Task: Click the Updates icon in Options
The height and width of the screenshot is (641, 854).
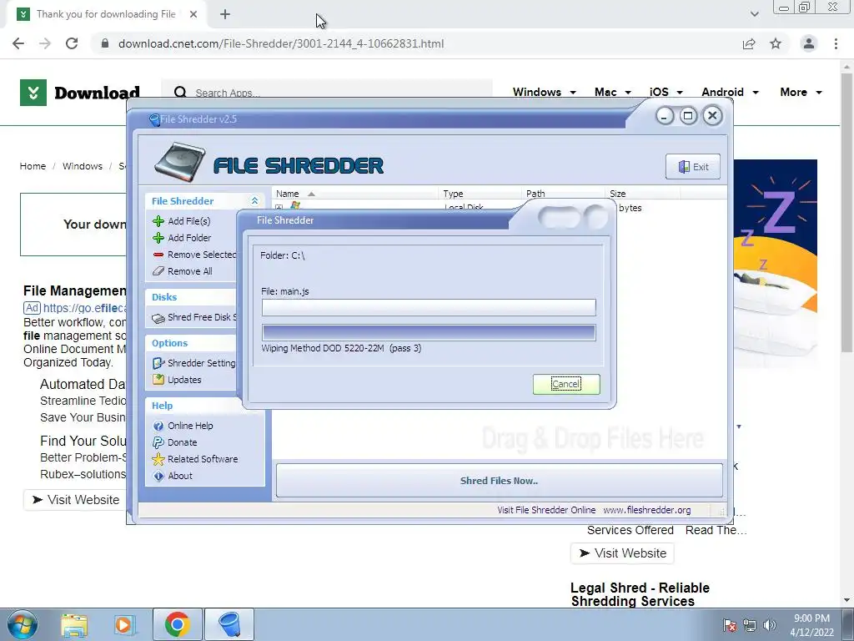Action: pos(158,380)
